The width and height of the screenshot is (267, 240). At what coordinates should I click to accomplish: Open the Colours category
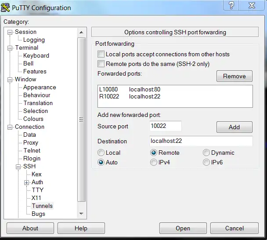click(x=33, y=119)
